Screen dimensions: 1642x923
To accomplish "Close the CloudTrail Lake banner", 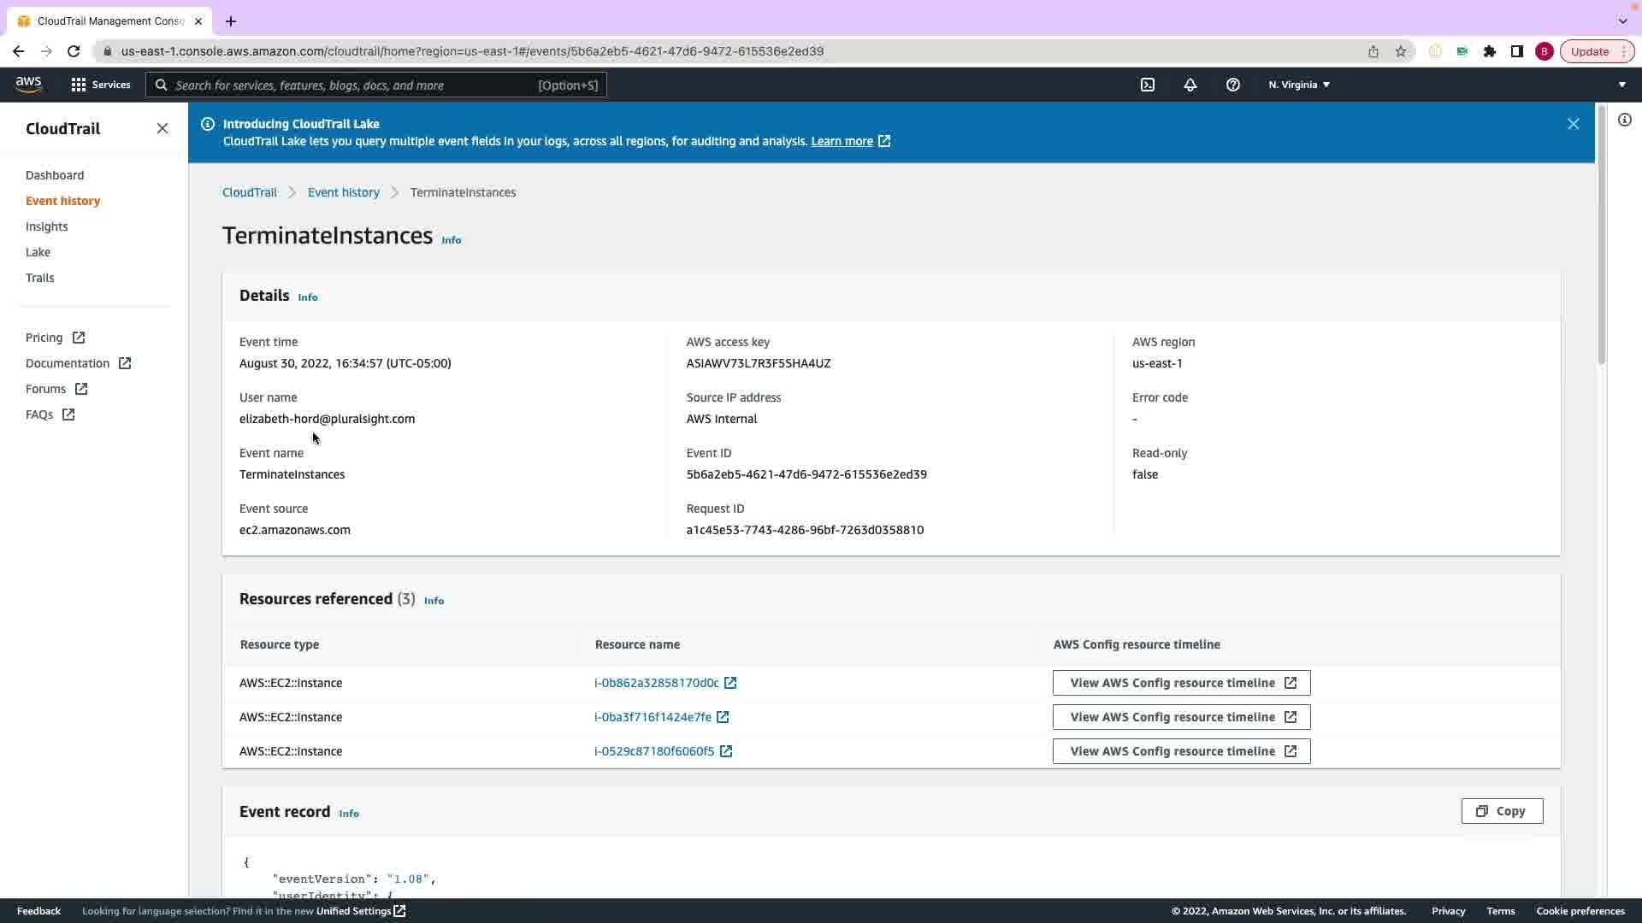I will pos(1573,124).
